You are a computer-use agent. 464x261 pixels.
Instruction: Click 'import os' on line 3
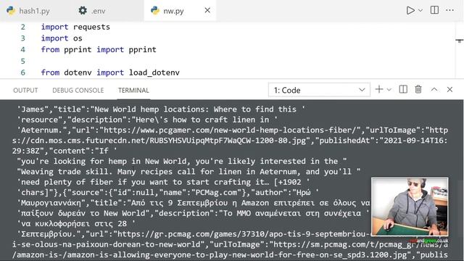point(62,38)
